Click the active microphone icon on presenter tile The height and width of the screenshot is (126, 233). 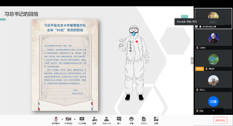pyautogui.click(x=200, y=27)
